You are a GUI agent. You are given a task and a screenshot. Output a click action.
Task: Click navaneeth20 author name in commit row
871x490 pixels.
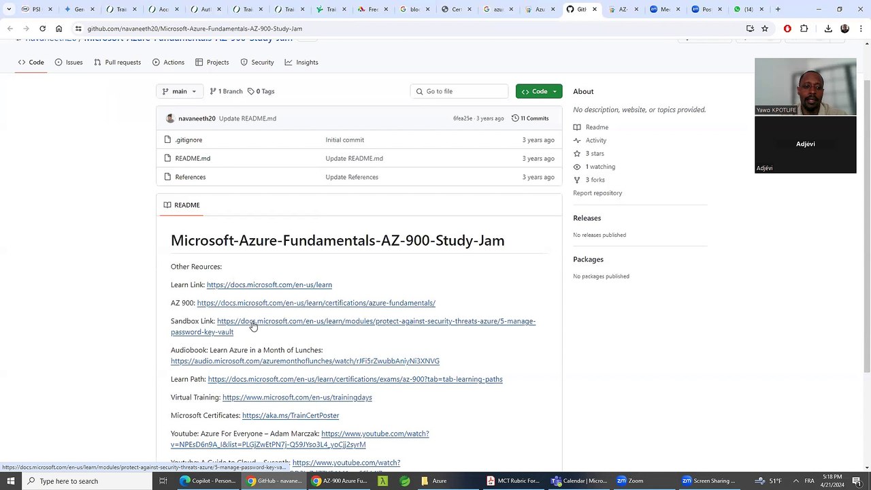[x=197, y=118]
